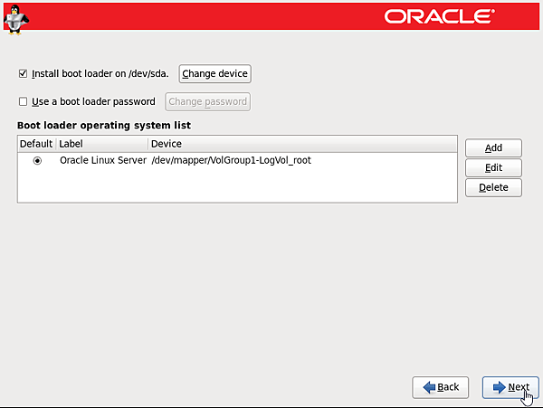Click the Default column header
This screenshot has height=408, width=543.
click(36, 144)
